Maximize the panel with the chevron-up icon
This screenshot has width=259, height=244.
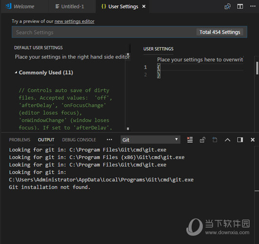coord(227,140)
